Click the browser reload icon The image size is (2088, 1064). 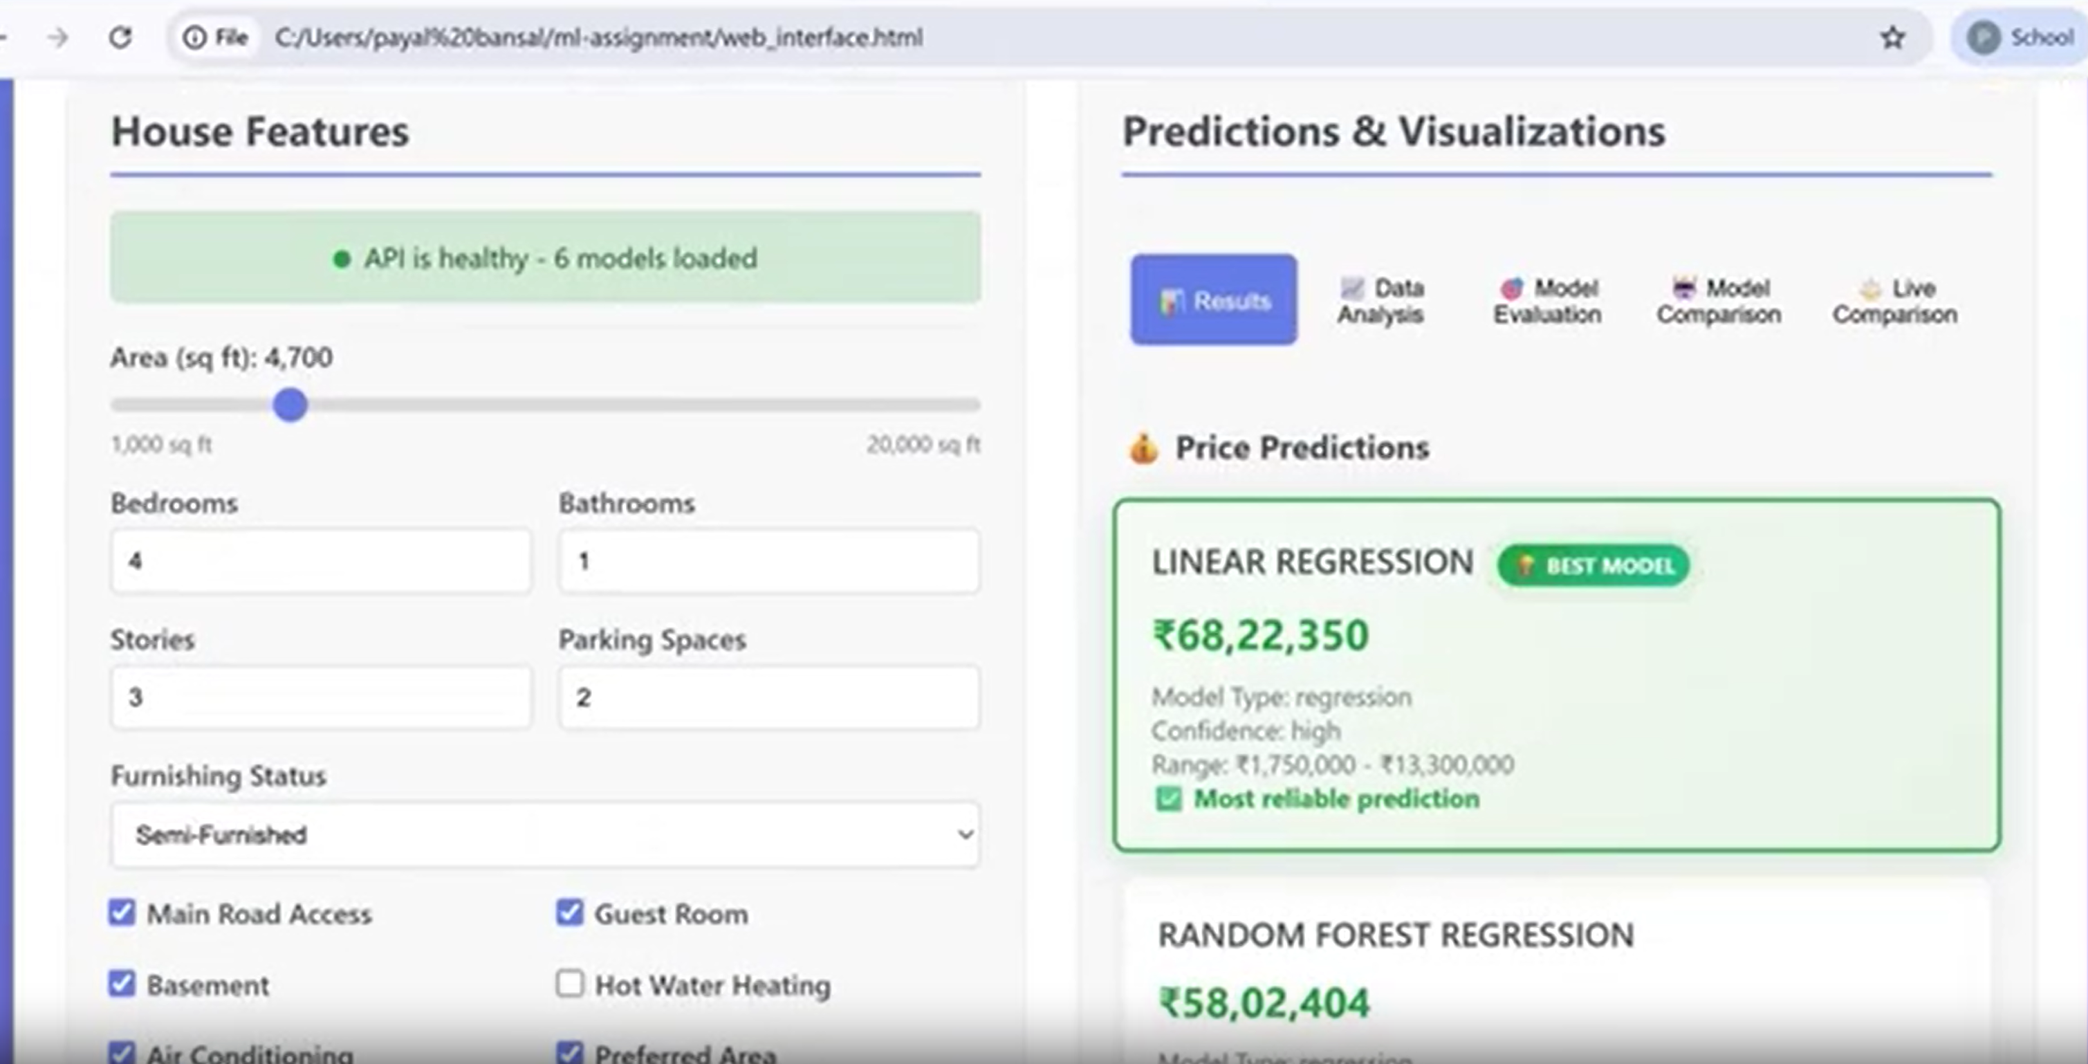click(121, 37)
